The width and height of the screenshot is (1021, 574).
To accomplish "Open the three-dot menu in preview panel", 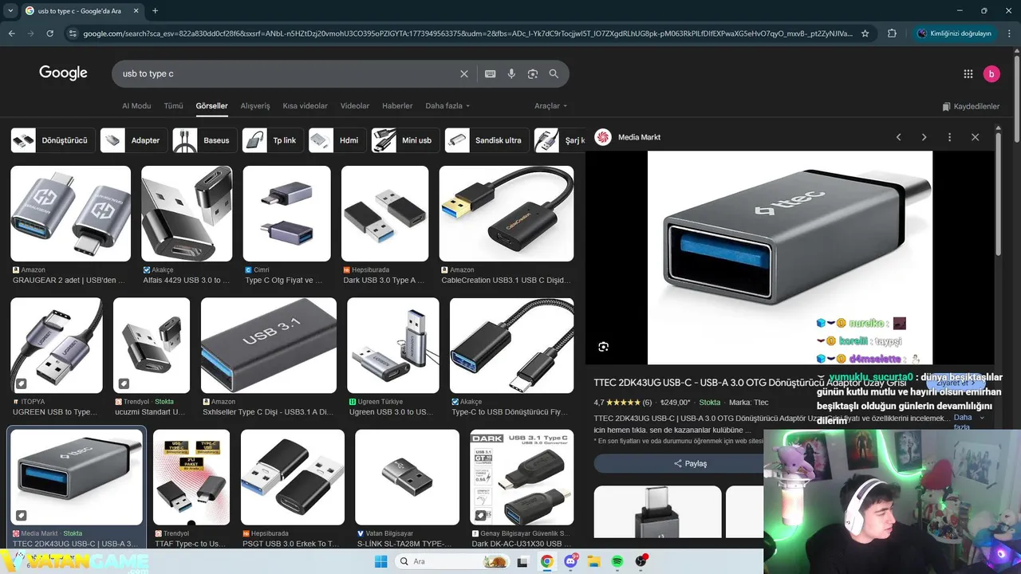I will point(949,137).
